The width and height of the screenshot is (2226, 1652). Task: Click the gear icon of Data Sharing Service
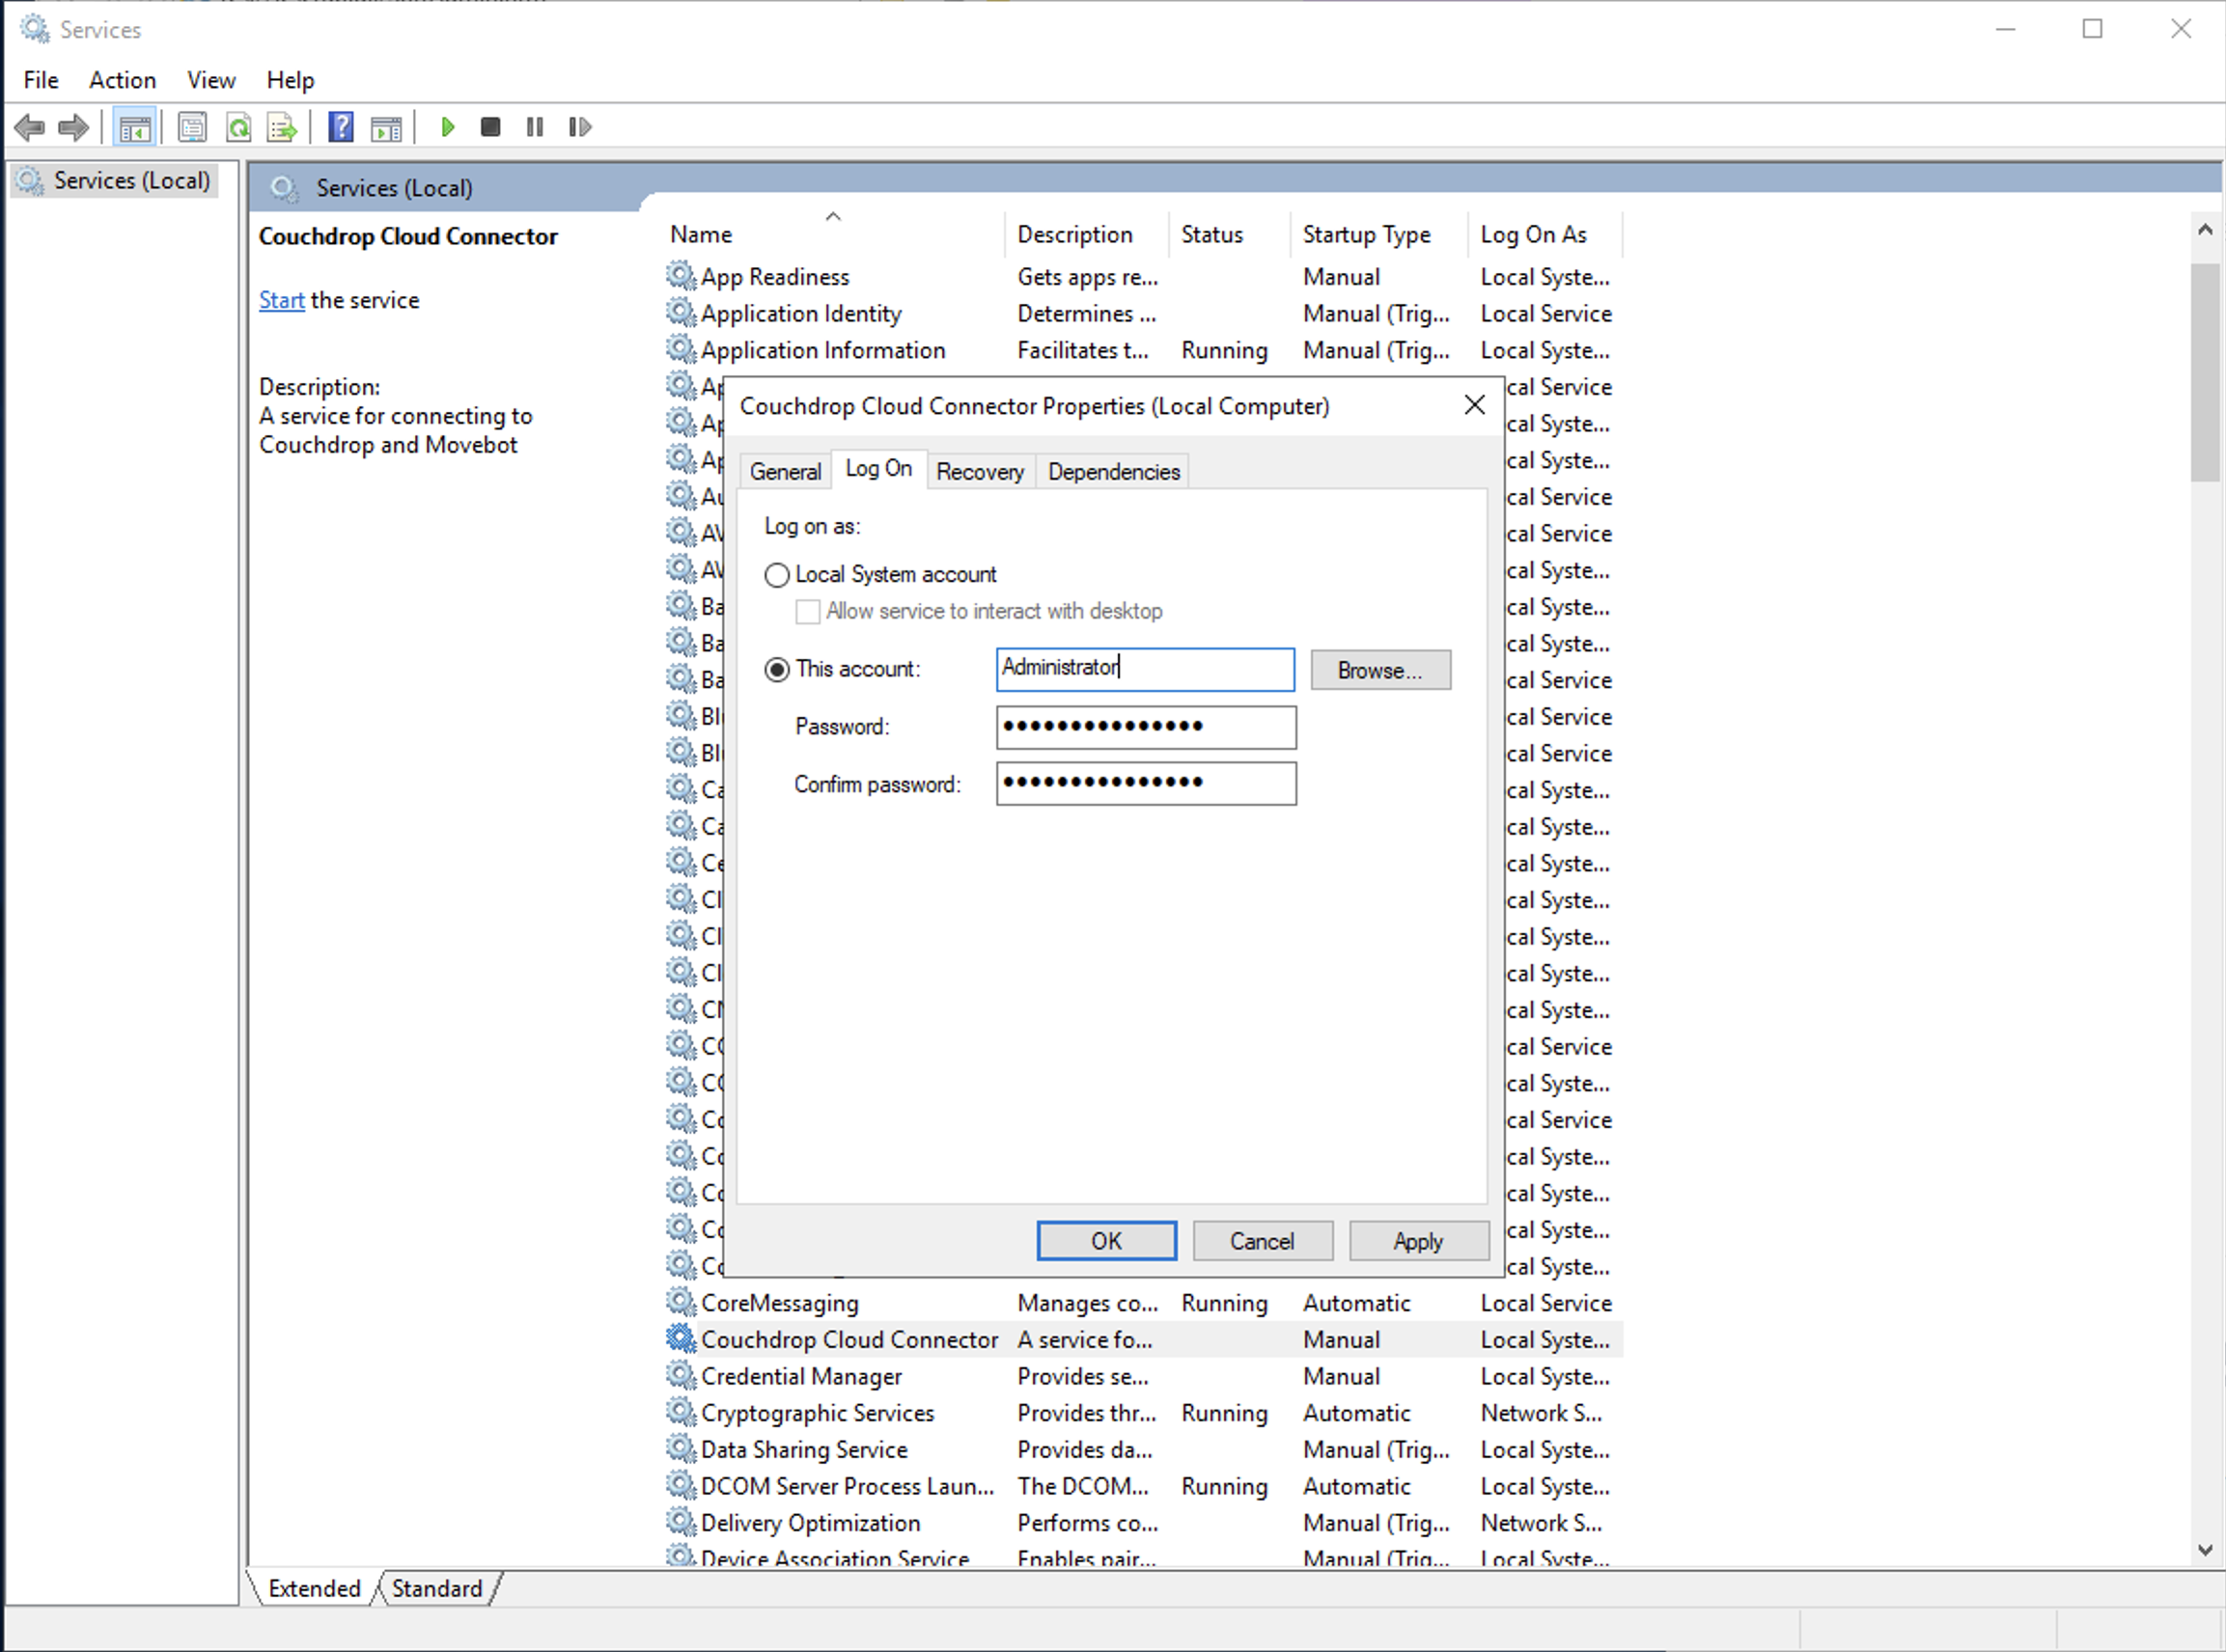682,1448
